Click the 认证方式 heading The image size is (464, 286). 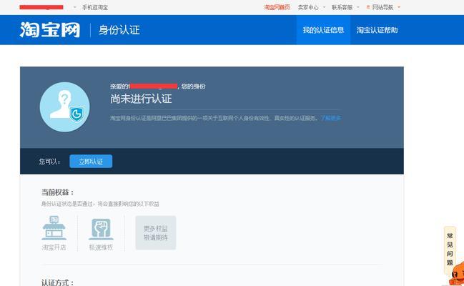[57, 282]
